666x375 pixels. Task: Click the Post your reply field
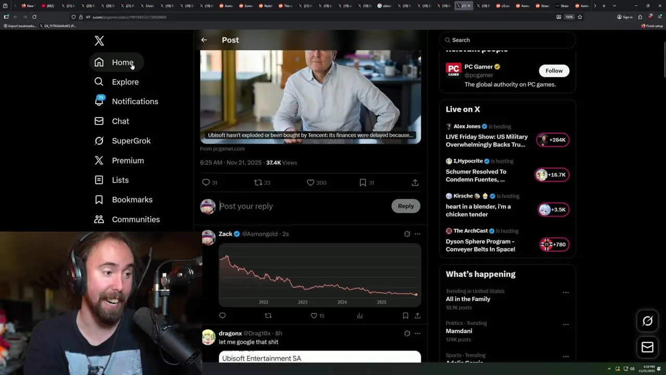coord(303,206)
